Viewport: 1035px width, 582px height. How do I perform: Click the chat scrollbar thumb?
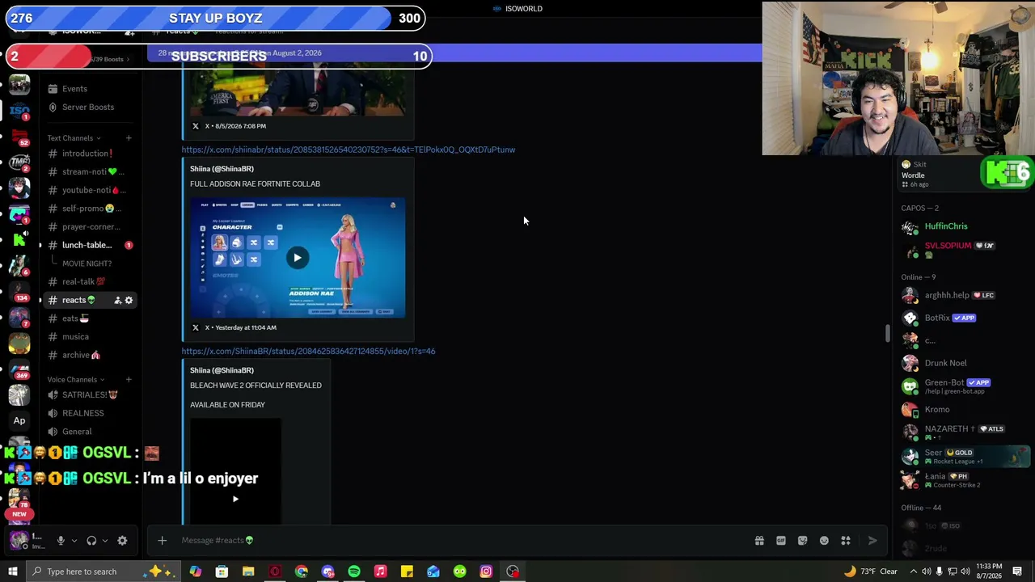[x=888, y=333]
